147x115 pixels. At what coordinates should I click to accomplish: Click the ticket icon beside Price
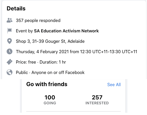10,62
